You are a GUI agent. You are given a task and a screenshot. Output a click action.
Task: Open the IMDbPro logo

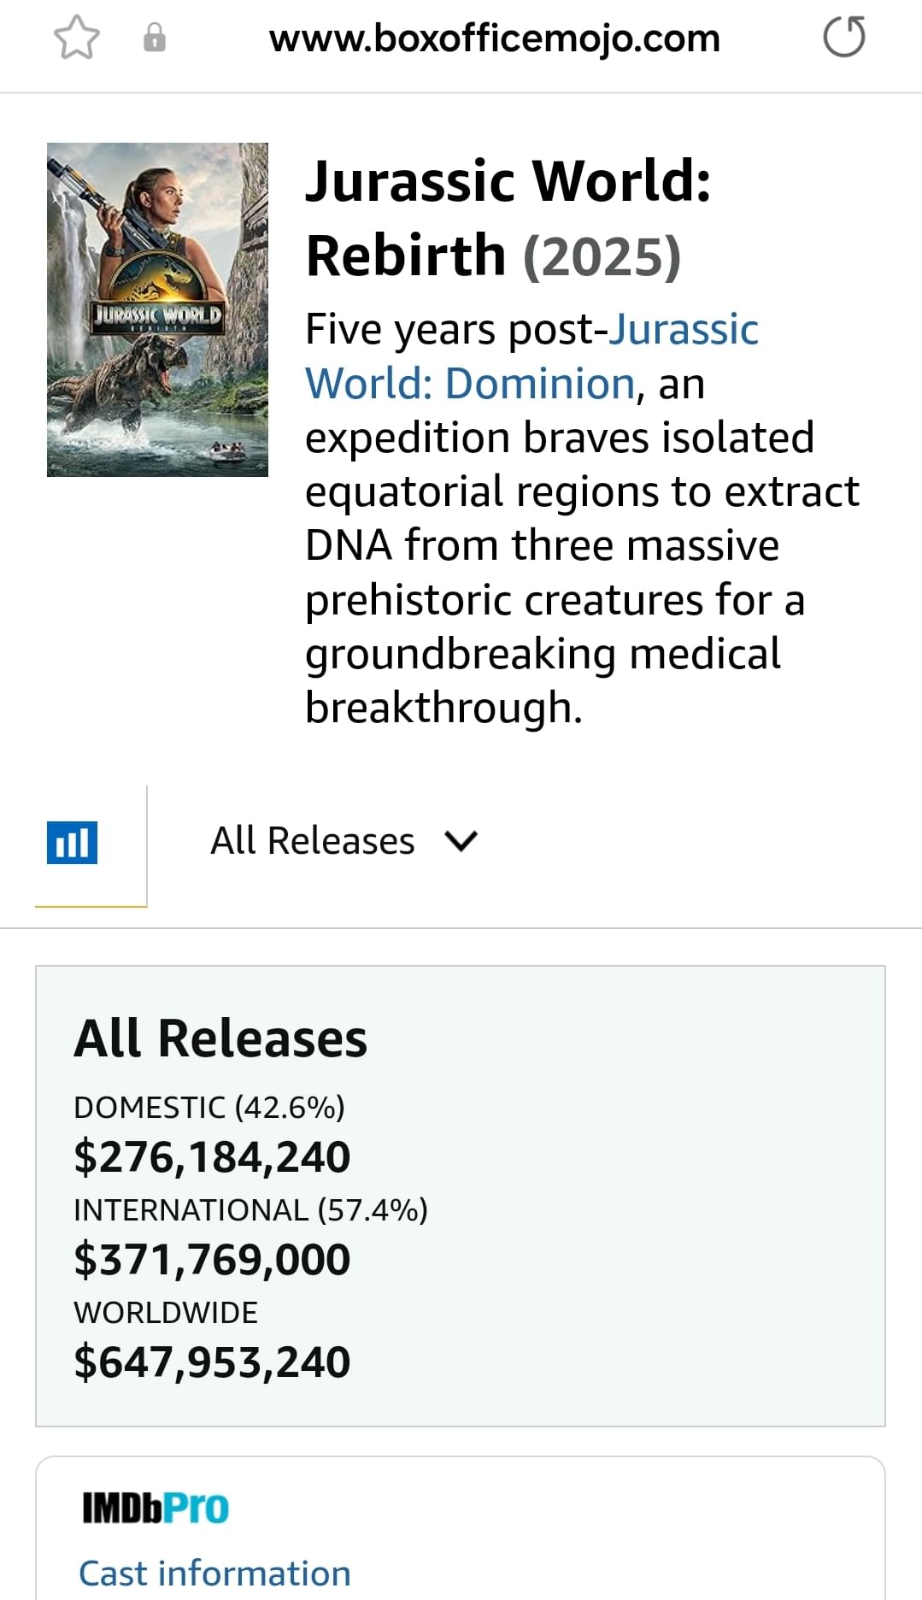[x=156, y=1509]
